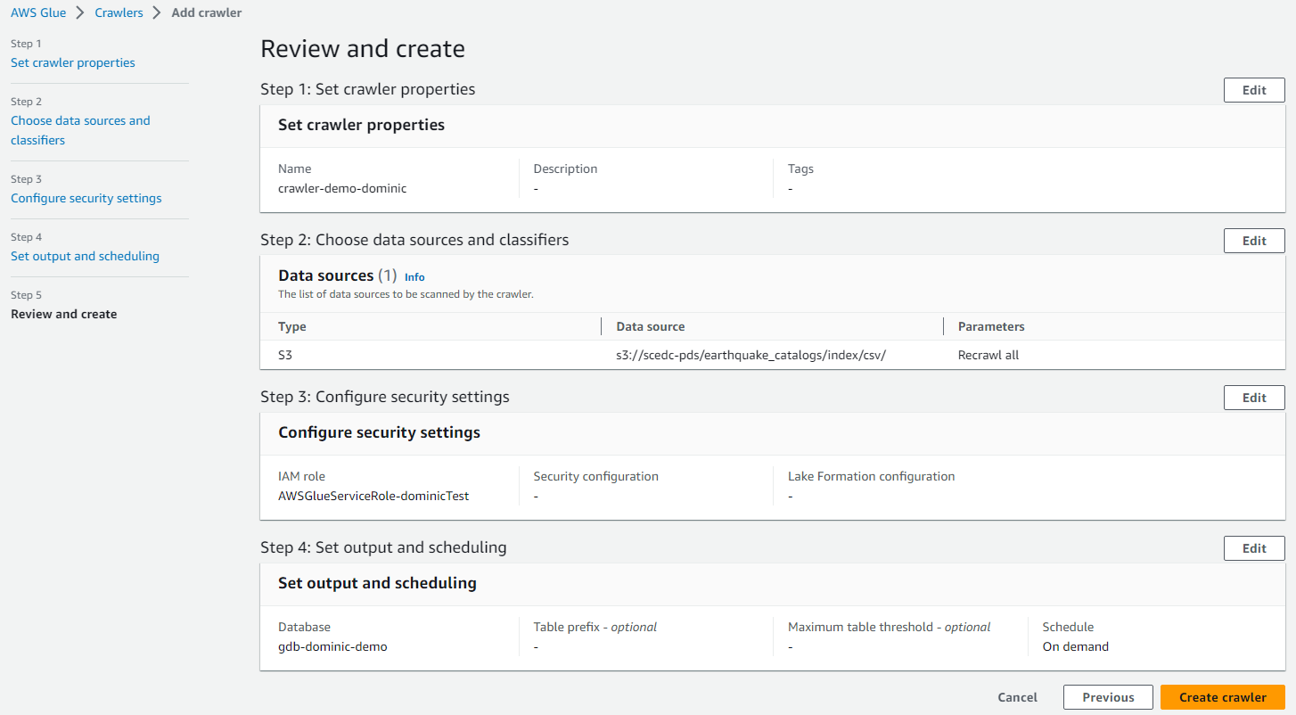Open Step 1 Set crawler properties link

[x=73, y=62]
